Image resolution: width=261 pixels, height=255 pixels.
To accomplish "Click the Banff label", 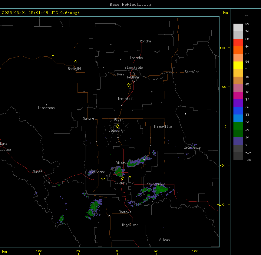I will point(38,172).
